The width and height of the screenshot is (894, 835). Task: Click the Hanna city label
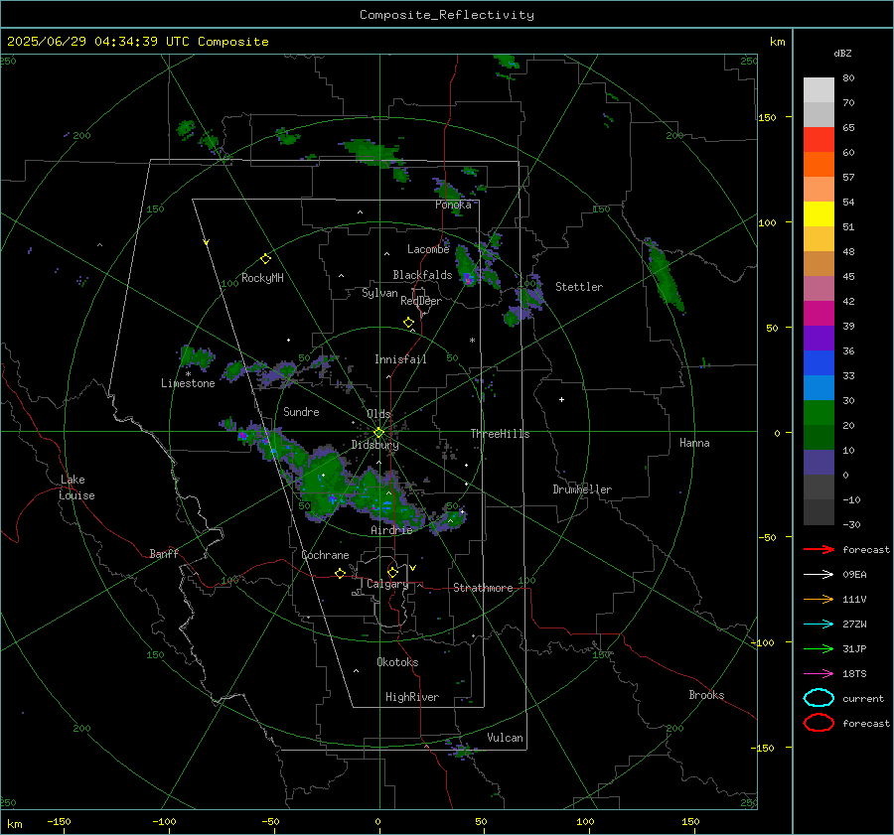694,443
